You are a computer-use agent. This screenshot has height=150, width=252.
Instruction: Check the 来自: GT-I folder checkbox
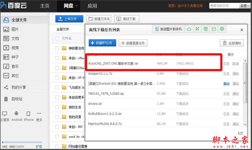click(x=57, y=78)
